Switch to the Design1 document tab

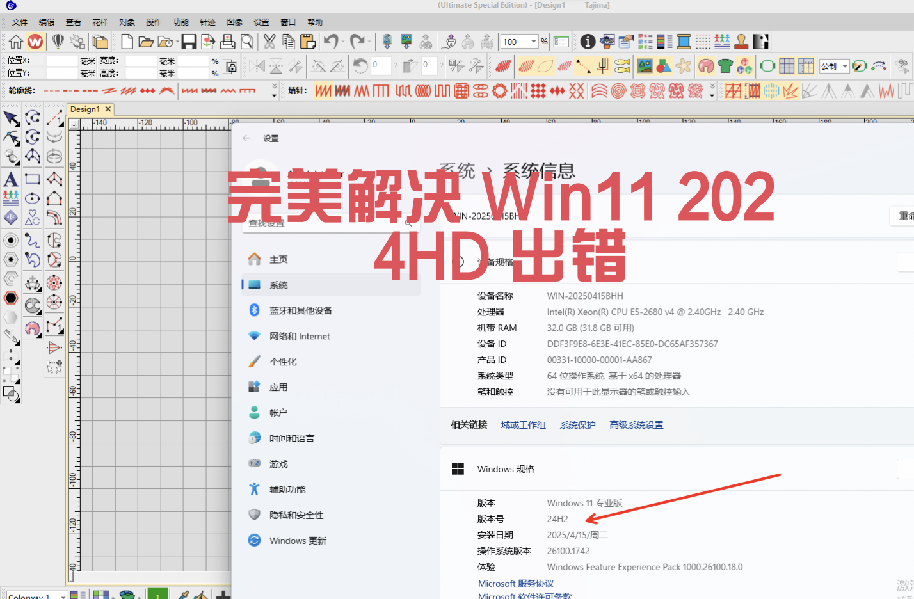click(x=85, y=109)
